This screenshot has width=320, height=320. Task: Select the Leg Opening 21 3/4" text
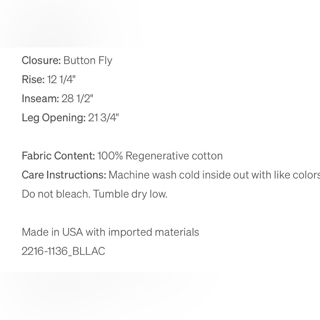[x=70, y=118]
